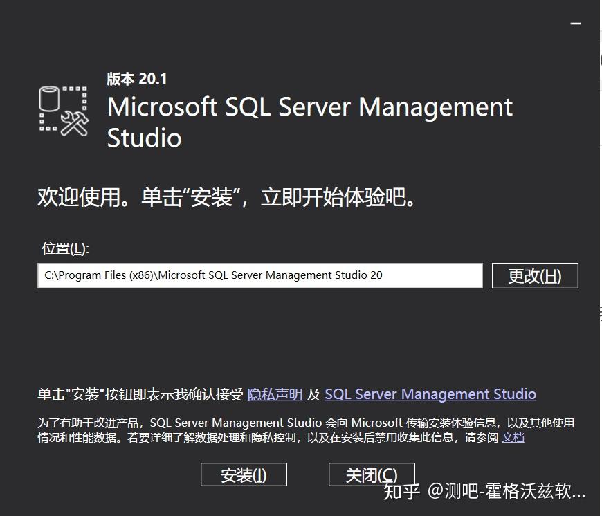Click 更改(H) to change install location
Viewport: 602px width, 516px height.
[535, 275]
